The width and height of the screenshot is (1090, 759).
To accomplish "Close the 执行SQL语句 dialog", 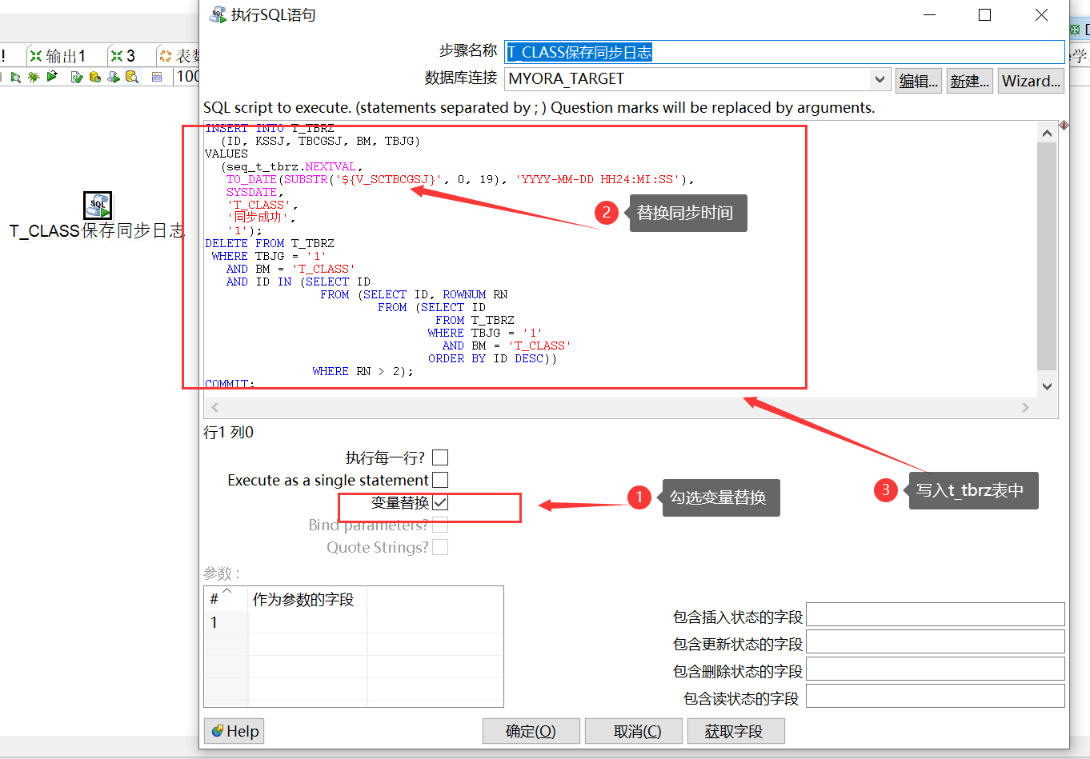I will pyautogui.click(x=1041, y=14).
